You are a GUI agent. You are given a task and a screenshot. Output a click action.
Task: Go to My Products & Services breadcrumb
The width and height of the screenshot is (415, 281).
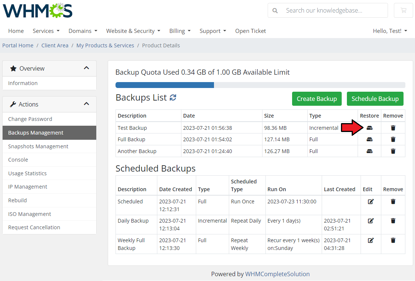click(105, 45)
